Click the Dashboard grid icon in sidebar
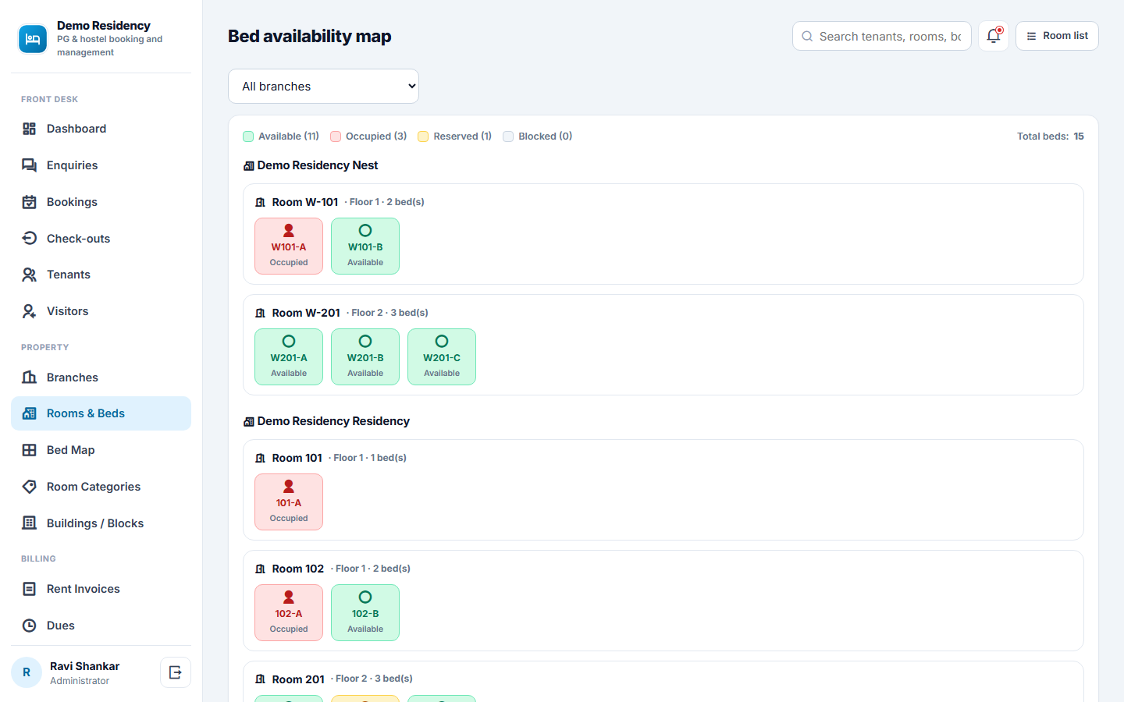 tap(30, 129)
